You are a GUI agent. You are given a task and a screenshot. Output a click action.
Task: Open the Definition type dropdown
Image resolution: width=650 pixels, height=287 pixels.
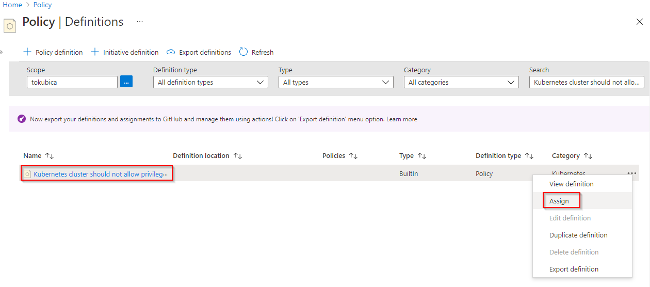coord(210,82)
